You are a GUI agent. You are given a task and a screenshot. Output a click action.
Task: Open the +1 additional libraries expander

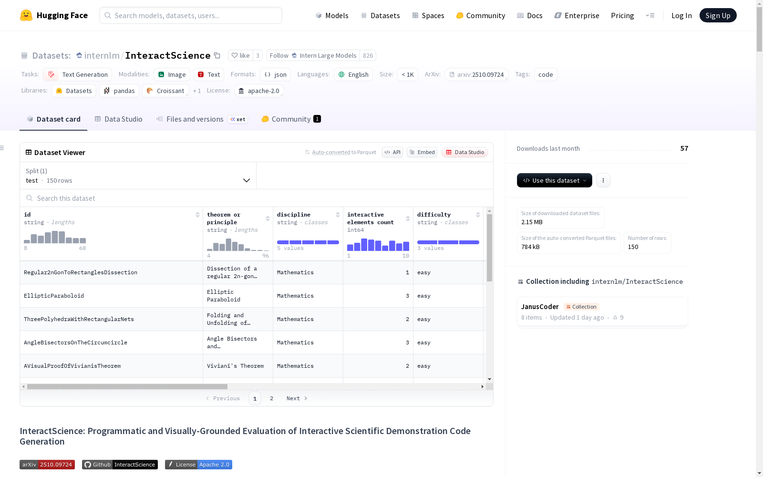[x=197, y=91]
